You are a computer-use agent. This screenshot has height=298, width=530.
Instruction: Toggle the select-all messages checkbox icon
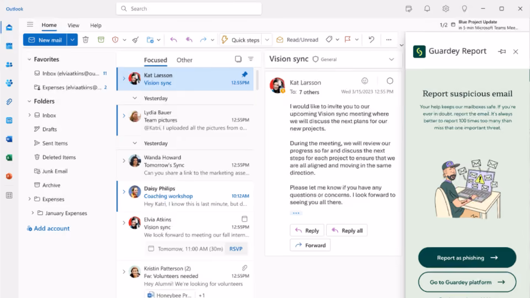click(x=239, y=59)
